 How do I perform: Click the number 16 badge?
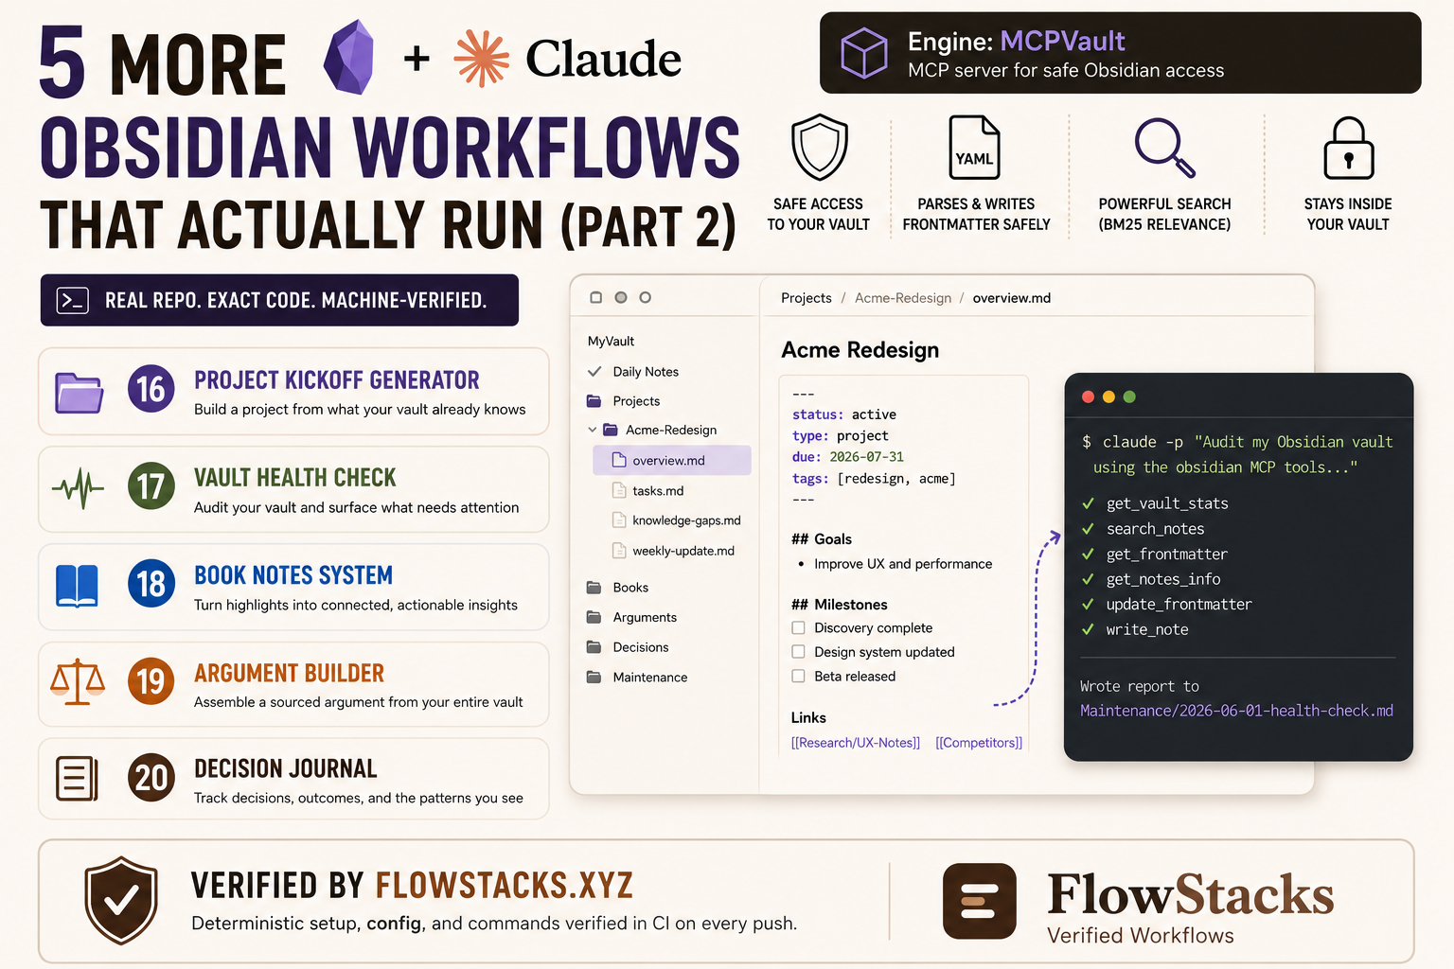[x=151, y=389]
